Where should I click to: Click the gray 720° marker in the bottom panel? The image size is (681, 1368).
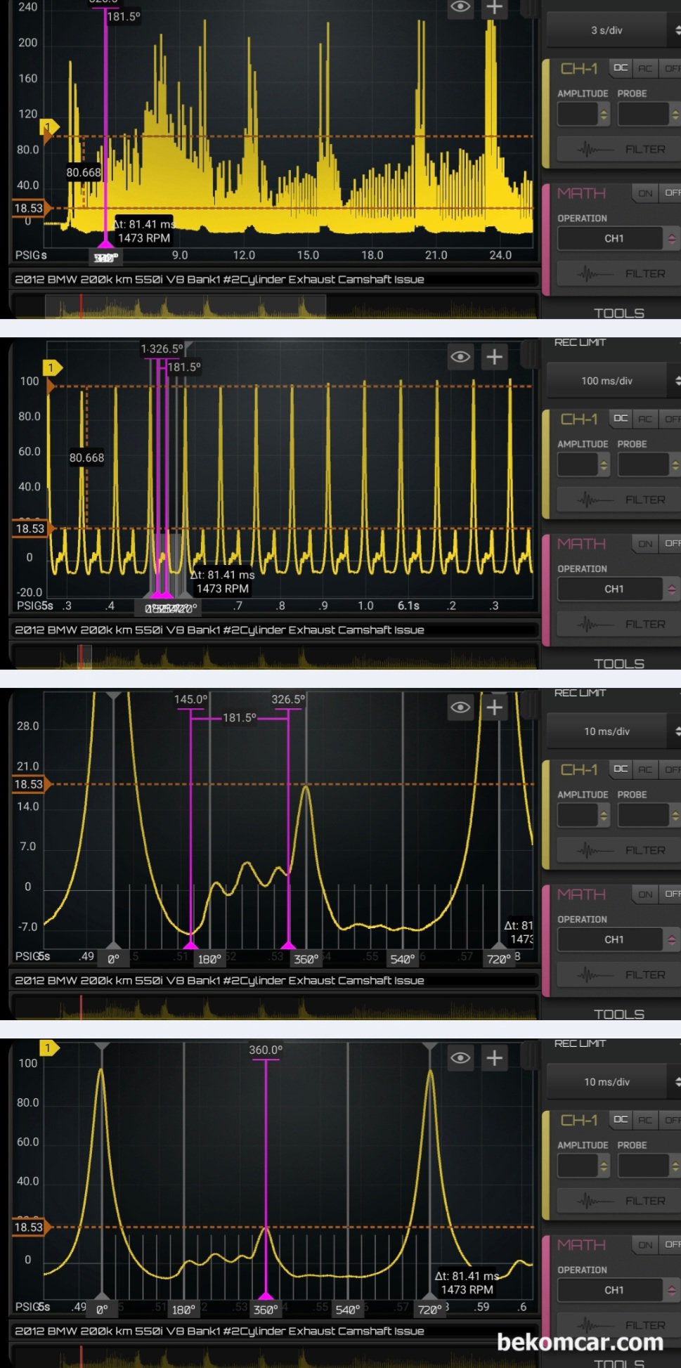tap(429, 1310)
